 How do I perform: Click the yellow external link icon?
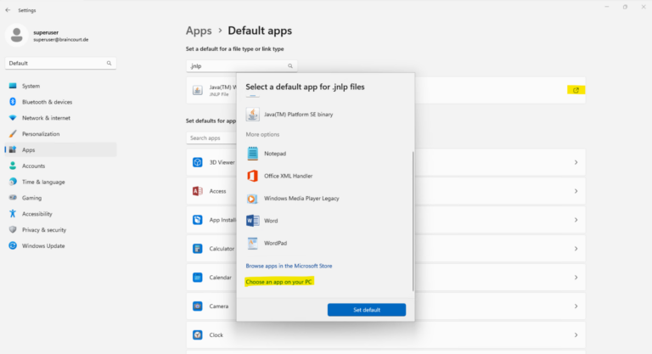[x=576, y=90]
